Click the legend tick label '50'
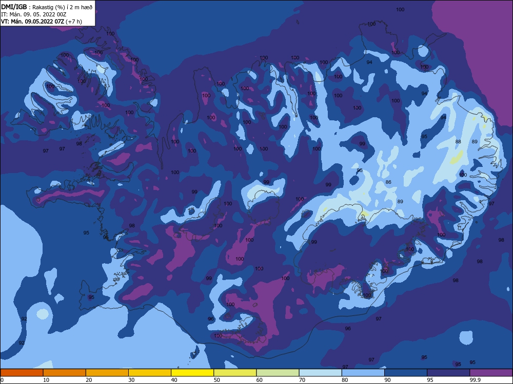 point(217,380)
